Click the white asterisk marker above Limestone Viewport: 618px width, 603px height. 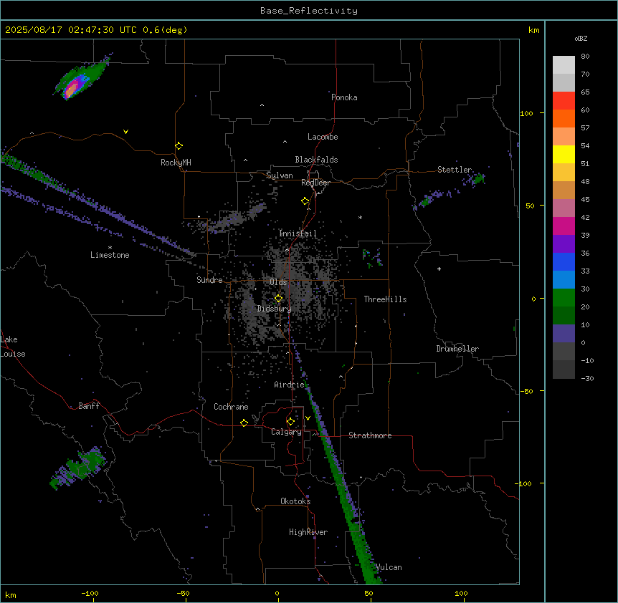tap(110, 248)
